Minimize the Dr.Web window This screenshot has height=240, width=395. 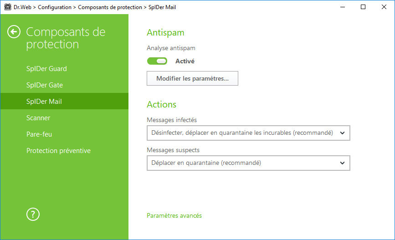click(x=342, y=7)
